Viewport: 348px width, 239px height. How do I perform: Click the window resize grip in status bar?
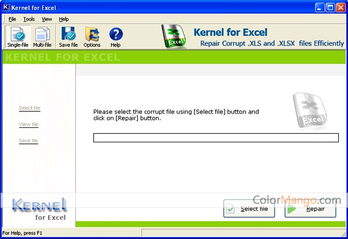343,233
